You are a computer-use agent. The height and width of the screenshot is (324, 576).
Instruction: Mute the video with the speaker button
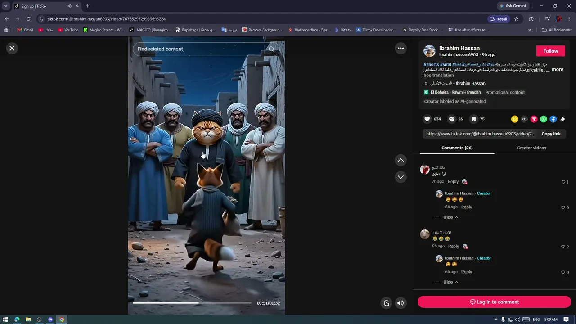[x=400, y=303]
